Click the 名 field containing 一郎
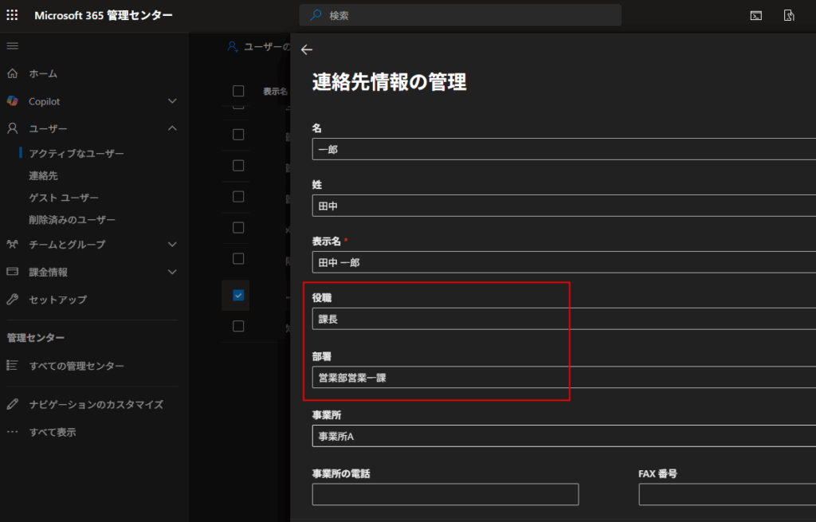The width and height of the screenshot is (816, 522). click(564, 149)
